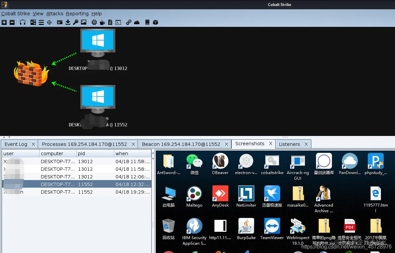Switch to the Listeners tab

pyautogui.click(x=289, y=144)
